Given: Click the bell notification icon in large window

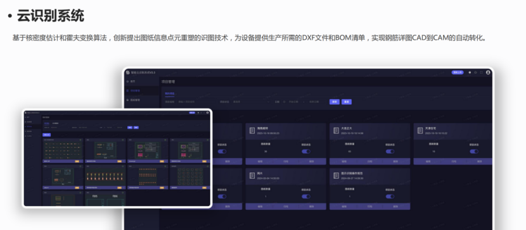Looking at the screenshot, I should click(475, 72).
